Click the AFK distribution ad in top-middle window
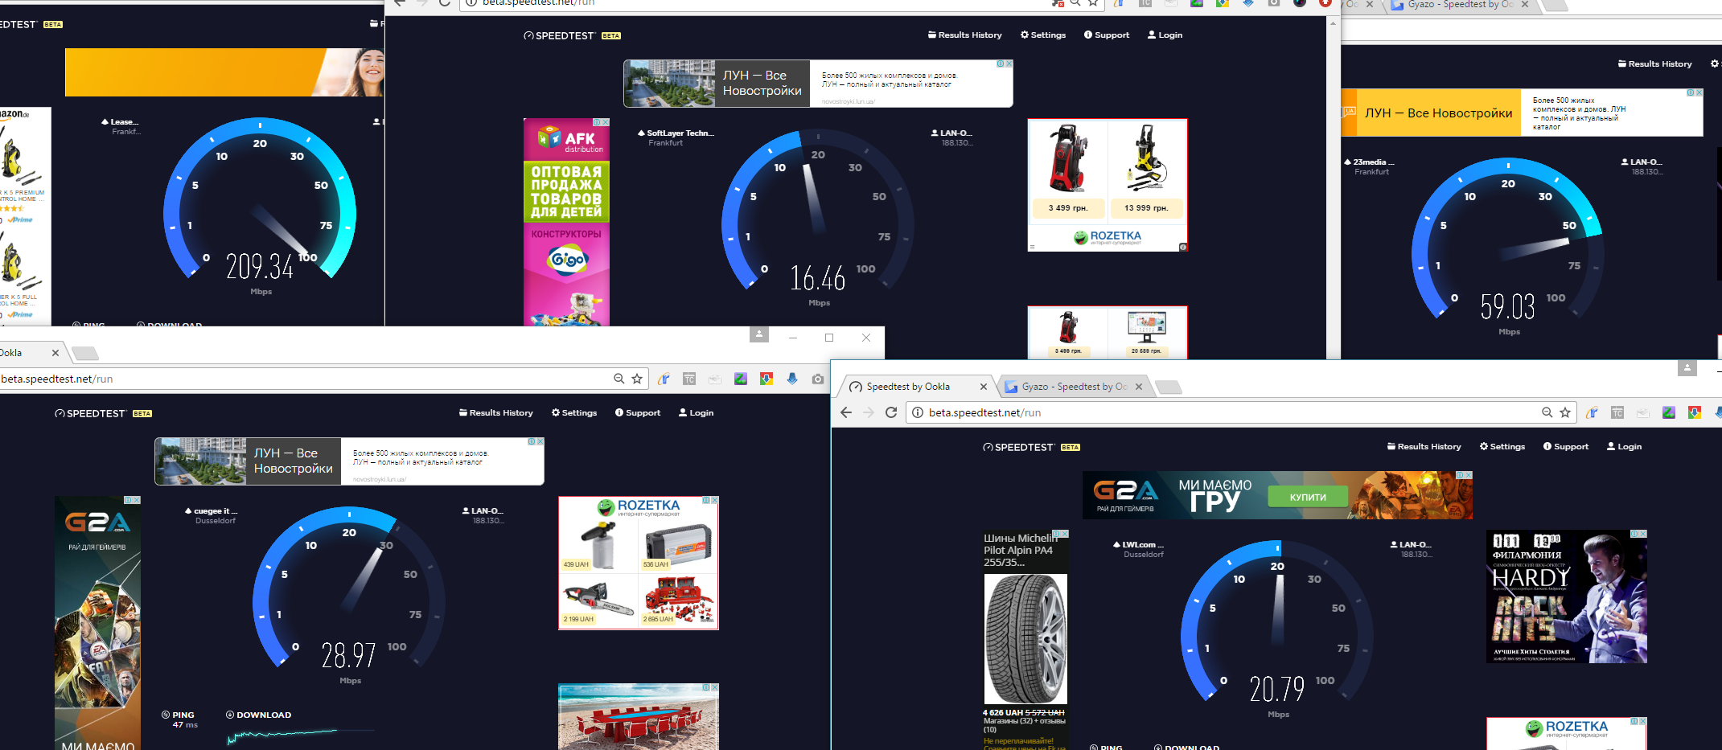The image size is (1722, 750). coord(566,222)
